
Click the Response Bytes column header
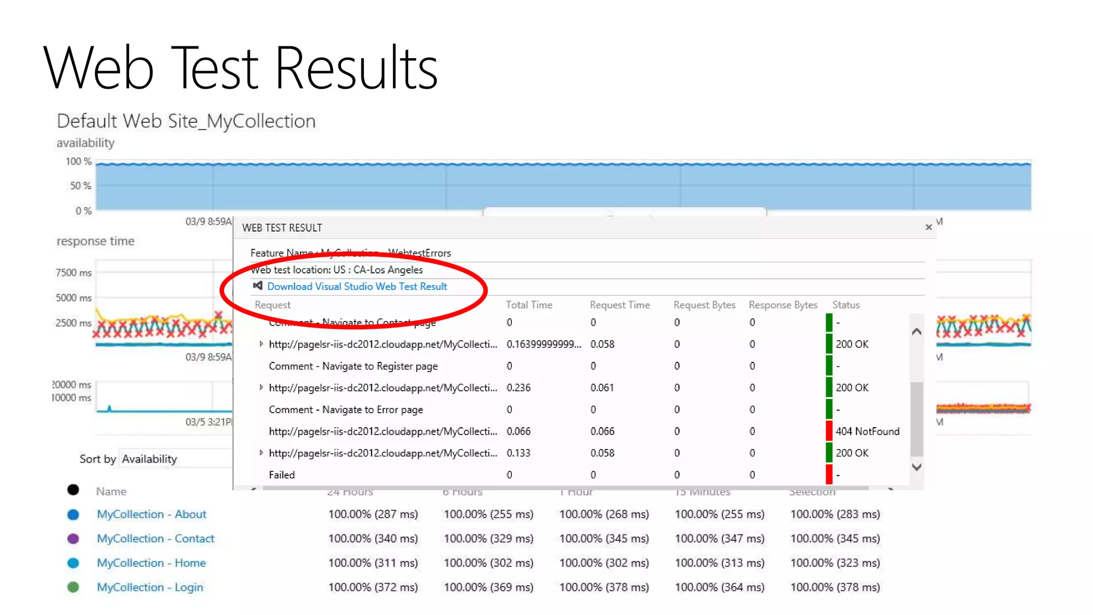coord(783,305)
